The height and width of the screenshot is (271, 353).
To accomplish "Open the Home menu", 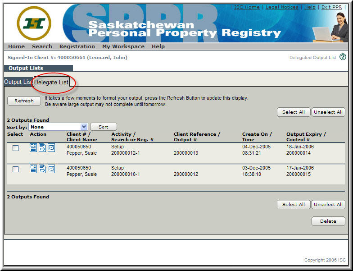I will [16, 46].
